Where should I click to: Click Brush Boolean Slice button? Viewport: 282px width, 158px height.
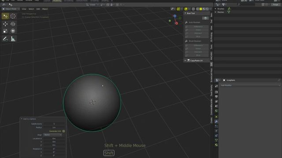coord(197,55)
